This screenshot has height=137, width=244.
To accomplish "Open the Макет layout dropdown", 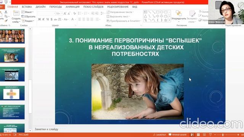I will [x=27, y=12].
